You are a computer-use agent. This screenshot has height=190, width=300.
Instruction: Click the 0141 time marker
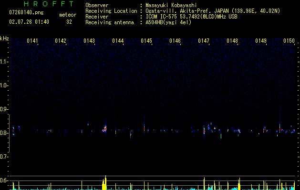tap(32, 41)
